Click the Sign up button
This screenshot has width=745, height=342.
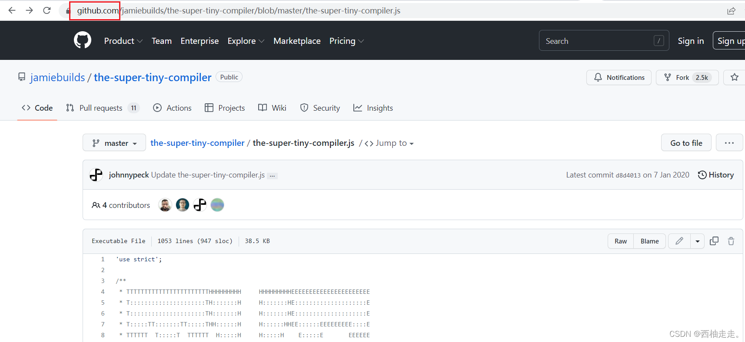[x=729, y=41]
